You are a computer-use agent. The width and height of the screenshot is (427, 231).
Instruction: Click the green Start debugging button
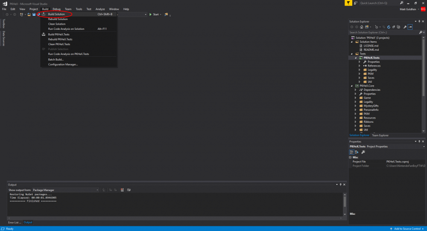pos(154,14)
